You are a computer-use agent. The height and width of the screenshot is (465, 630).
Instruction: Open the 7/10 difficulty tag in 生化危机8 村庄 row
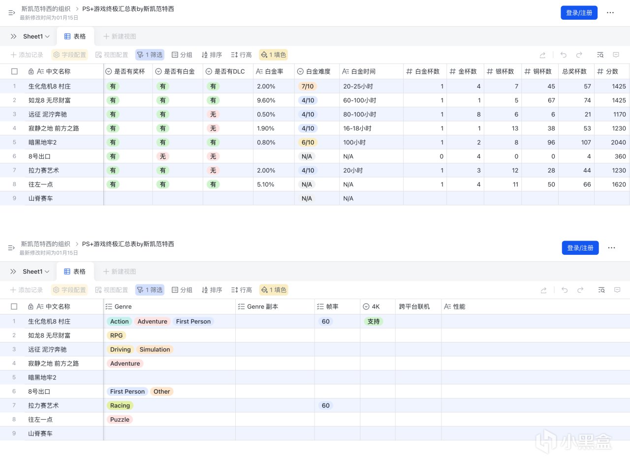307,86
